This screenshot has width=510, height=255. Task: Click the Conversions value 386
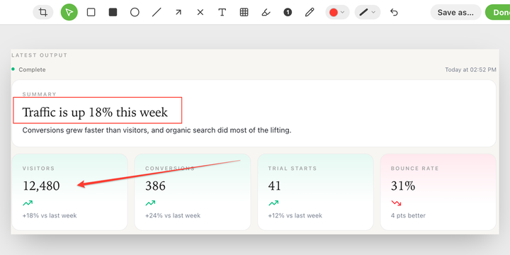pyautogui.click(x=155, y=186)
